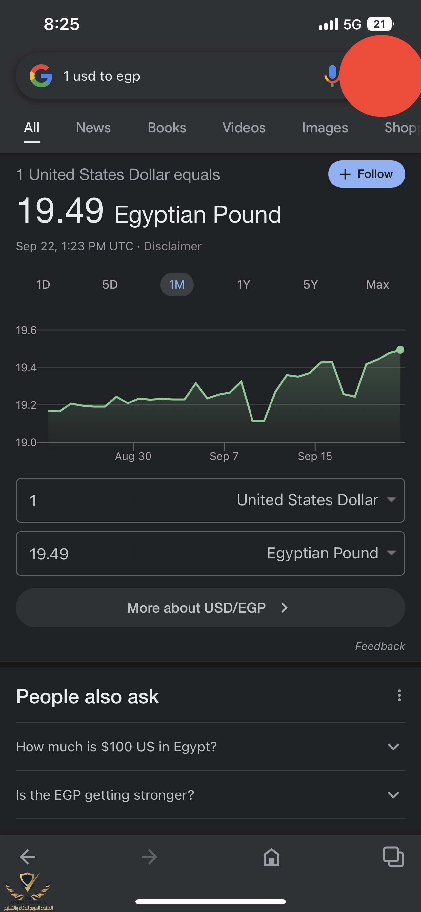The width and height of the screenshot is (421, 912).
Task: Select the 5Y chart range
Action: pos(311,285)
